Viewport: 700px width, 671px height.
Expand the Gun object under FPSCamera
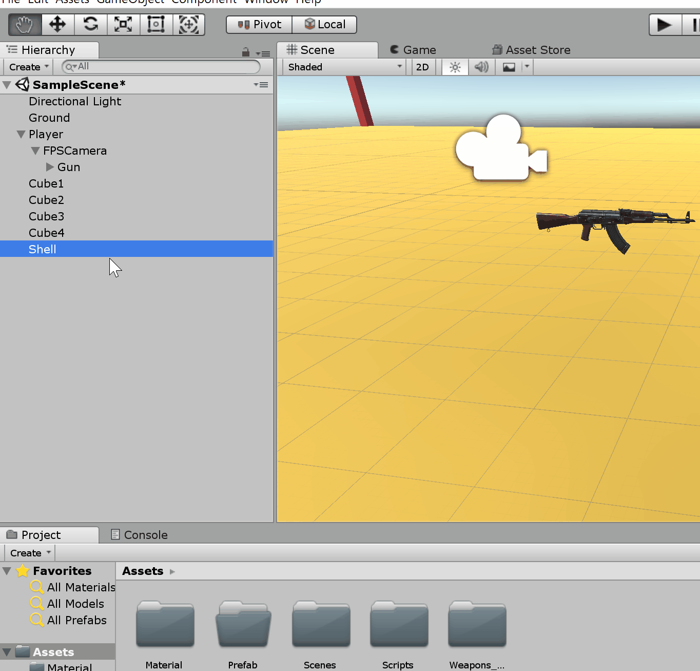coord(50,167)
